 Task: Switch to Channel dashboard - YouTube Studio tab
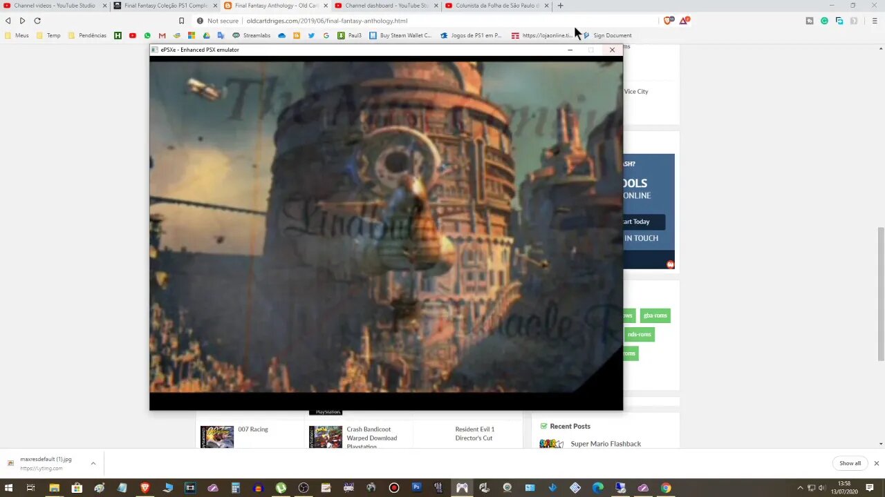(386, 6)
